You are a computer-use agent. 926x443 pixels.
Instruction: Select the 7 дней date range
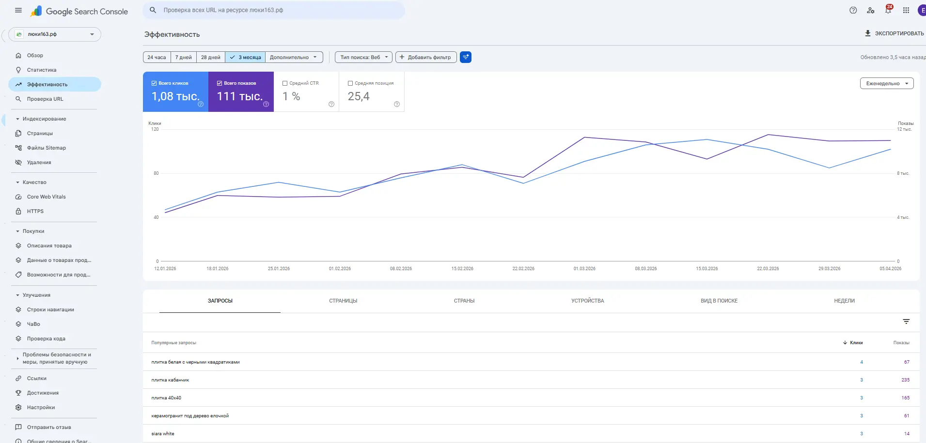click(184, 57)
